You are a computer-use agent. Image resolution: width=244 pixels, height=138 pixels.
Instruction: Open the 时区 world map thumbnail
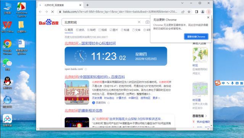point(200,55)
